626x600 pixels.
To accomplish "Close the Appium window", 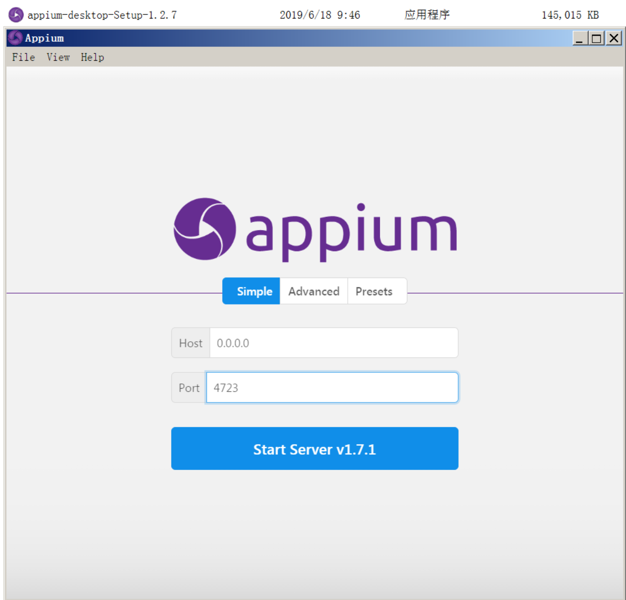I will click(614, 38).
